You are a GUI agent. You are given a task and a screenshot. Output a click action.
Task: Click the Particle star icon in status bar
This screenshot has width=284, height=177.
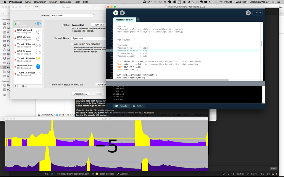click(52, 174)
